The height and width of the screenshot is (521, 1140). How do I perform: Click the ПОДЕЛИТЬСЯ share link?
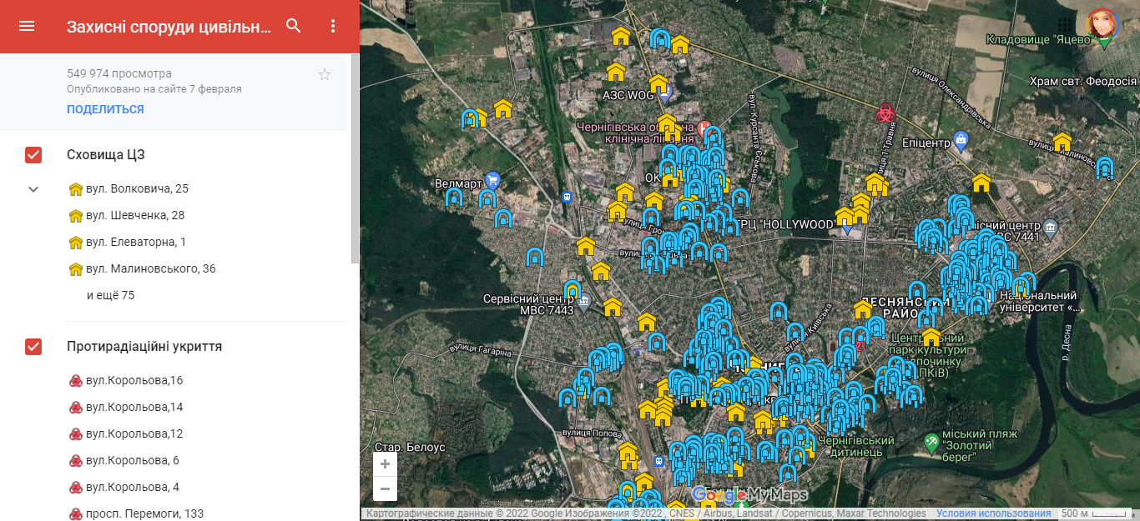[105, 109]
